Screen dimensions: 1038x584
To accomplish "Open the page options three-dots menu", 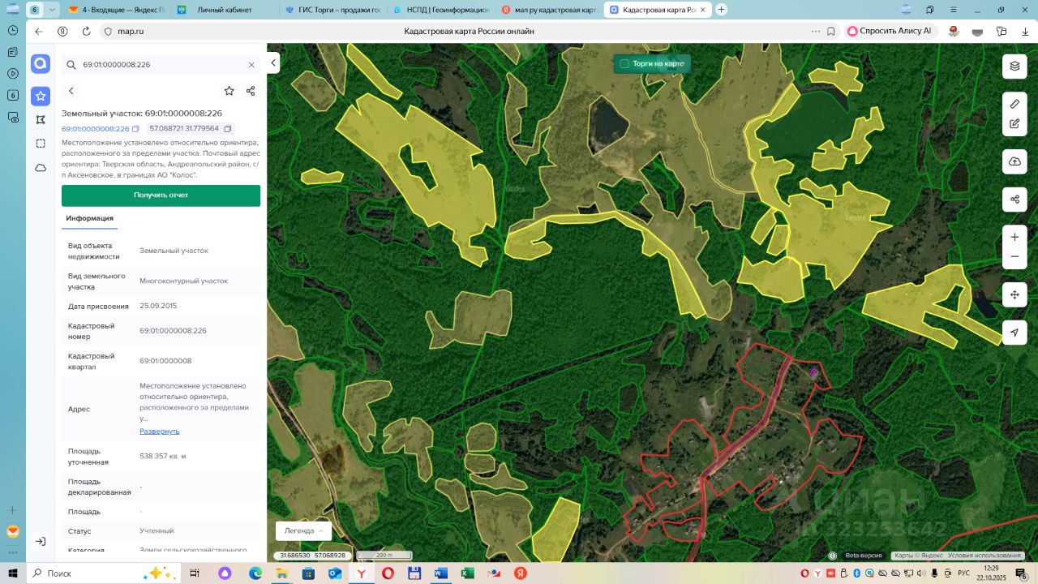I will point(816,31).
